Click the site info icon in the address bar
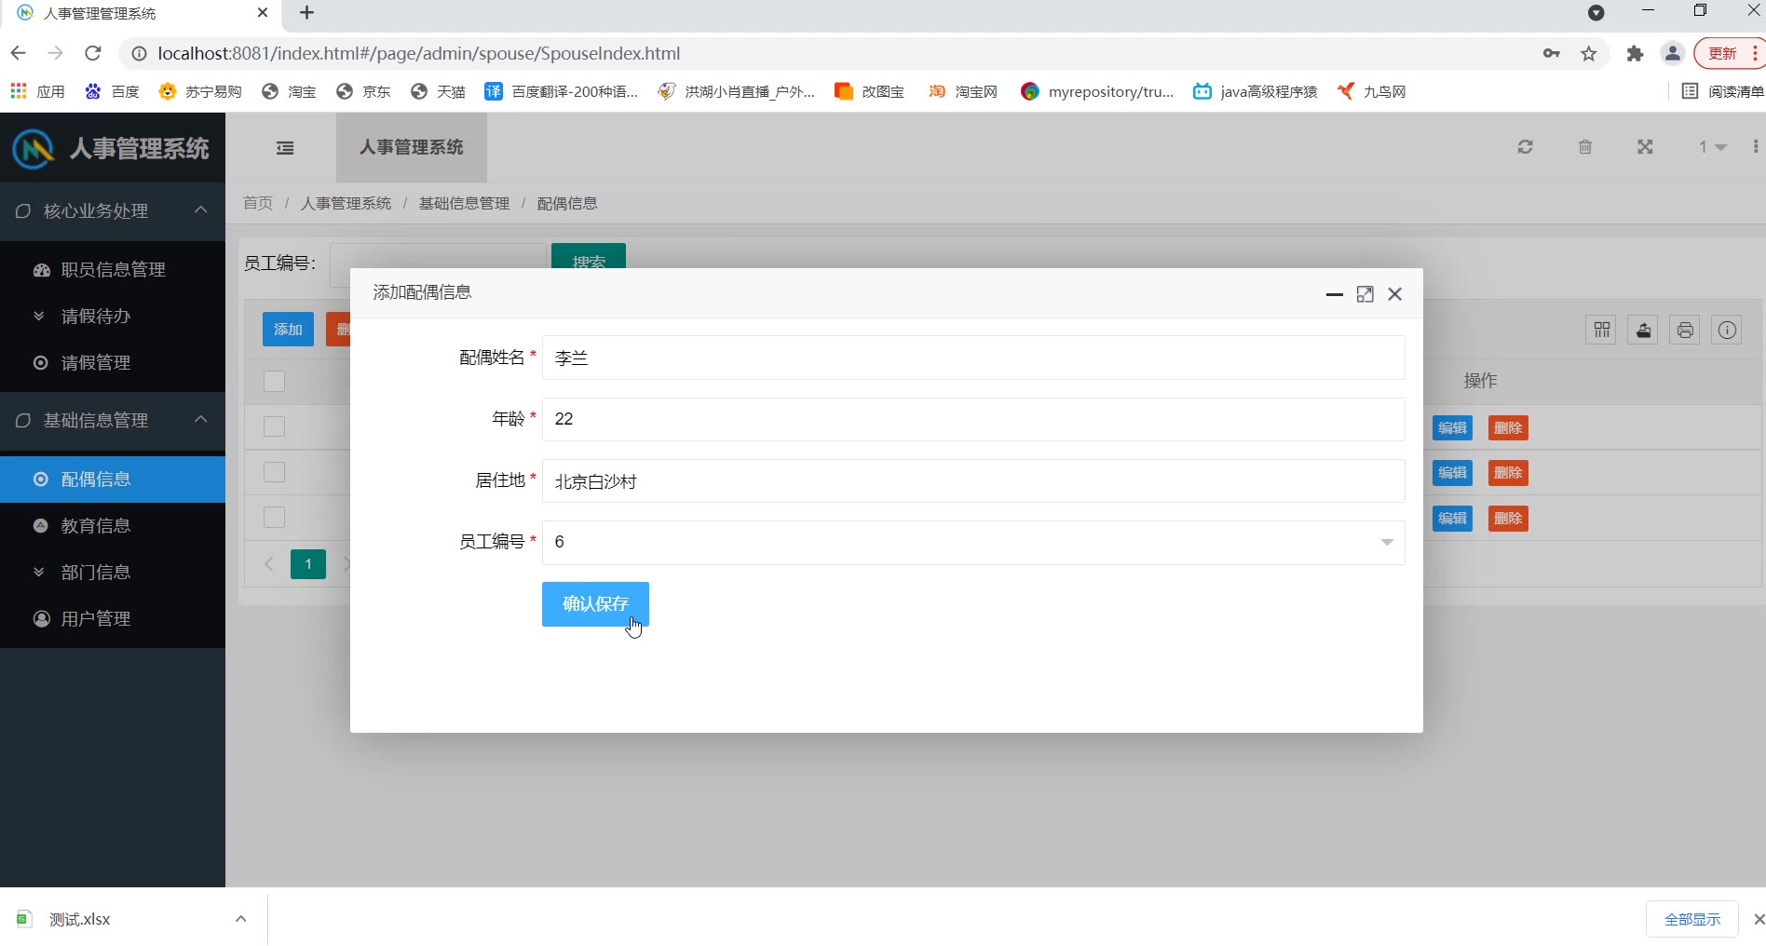Viewport: 1766px width, 946px height. [x=139, y=53]
